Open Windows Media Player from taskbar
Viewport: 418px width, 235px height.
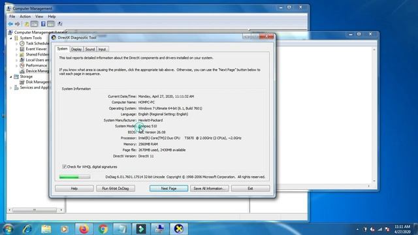click(x=65, y=229)
